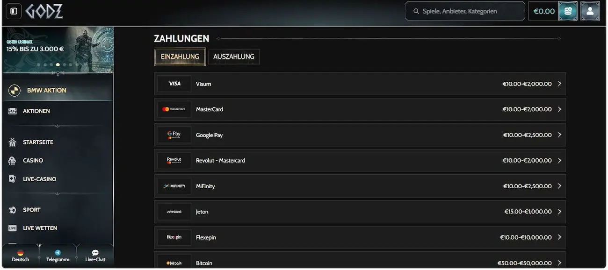The image size is (608, 270).
Task: Collapse the sidebar with the panel toggle icon
Action: [x=14, y=11]
